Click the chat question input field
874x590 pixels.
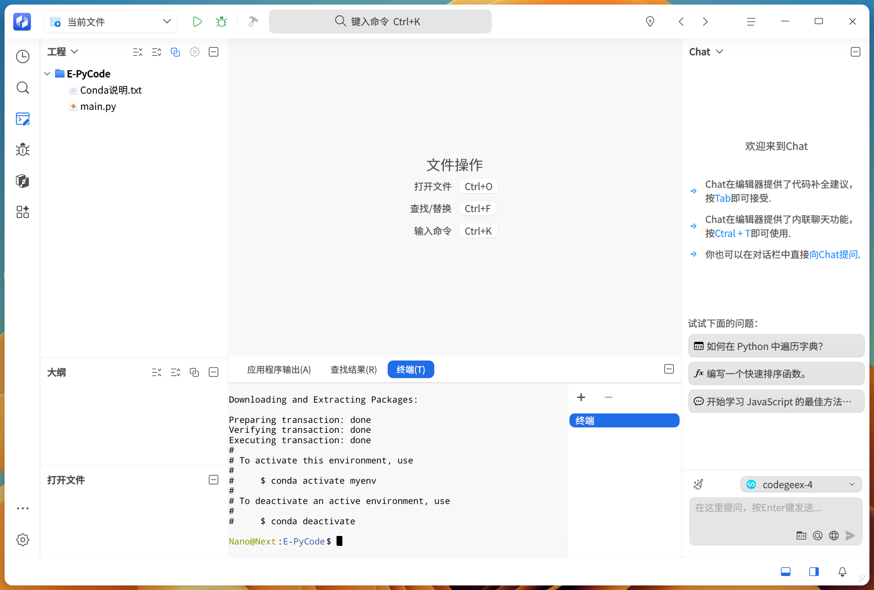(x=775, y=513)
